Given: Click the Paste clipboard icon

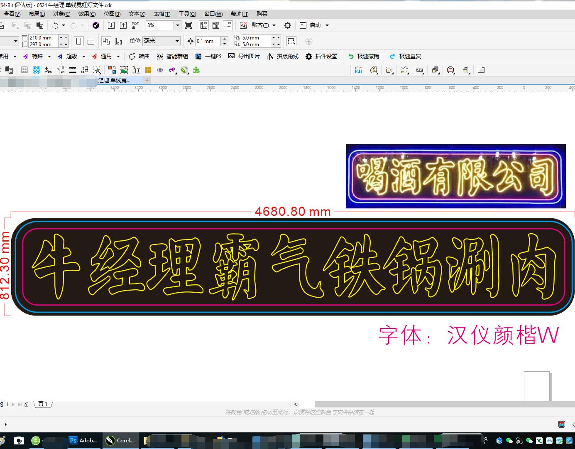Looking at the screenshot, I should coord(40,25).
